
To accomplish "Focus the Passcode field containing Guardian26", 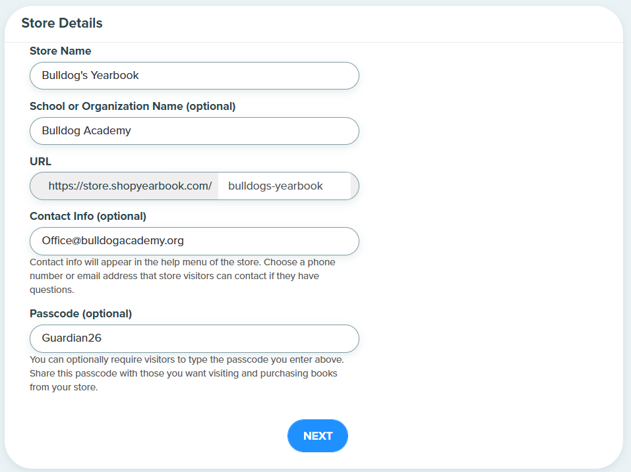I will point(195,338).
